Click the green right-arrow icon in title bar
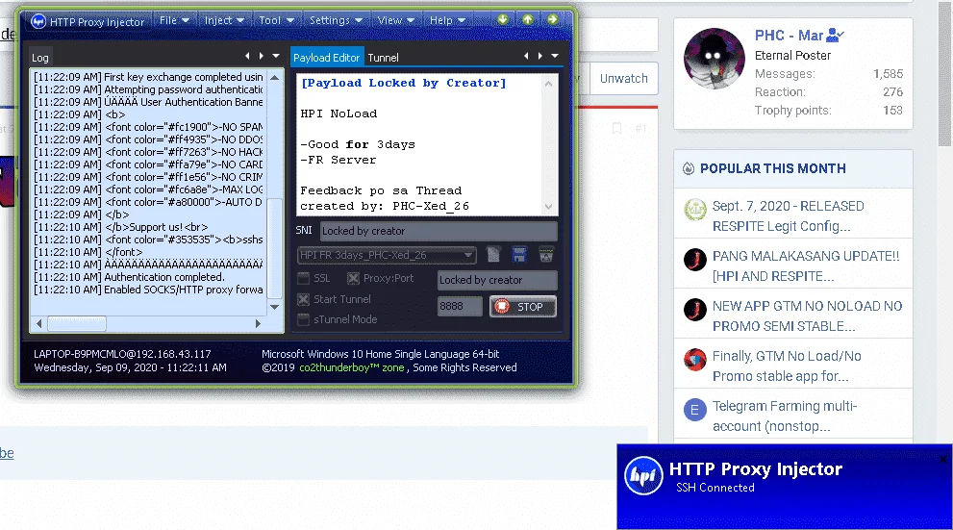953x530 pixels. coord(553,19)
